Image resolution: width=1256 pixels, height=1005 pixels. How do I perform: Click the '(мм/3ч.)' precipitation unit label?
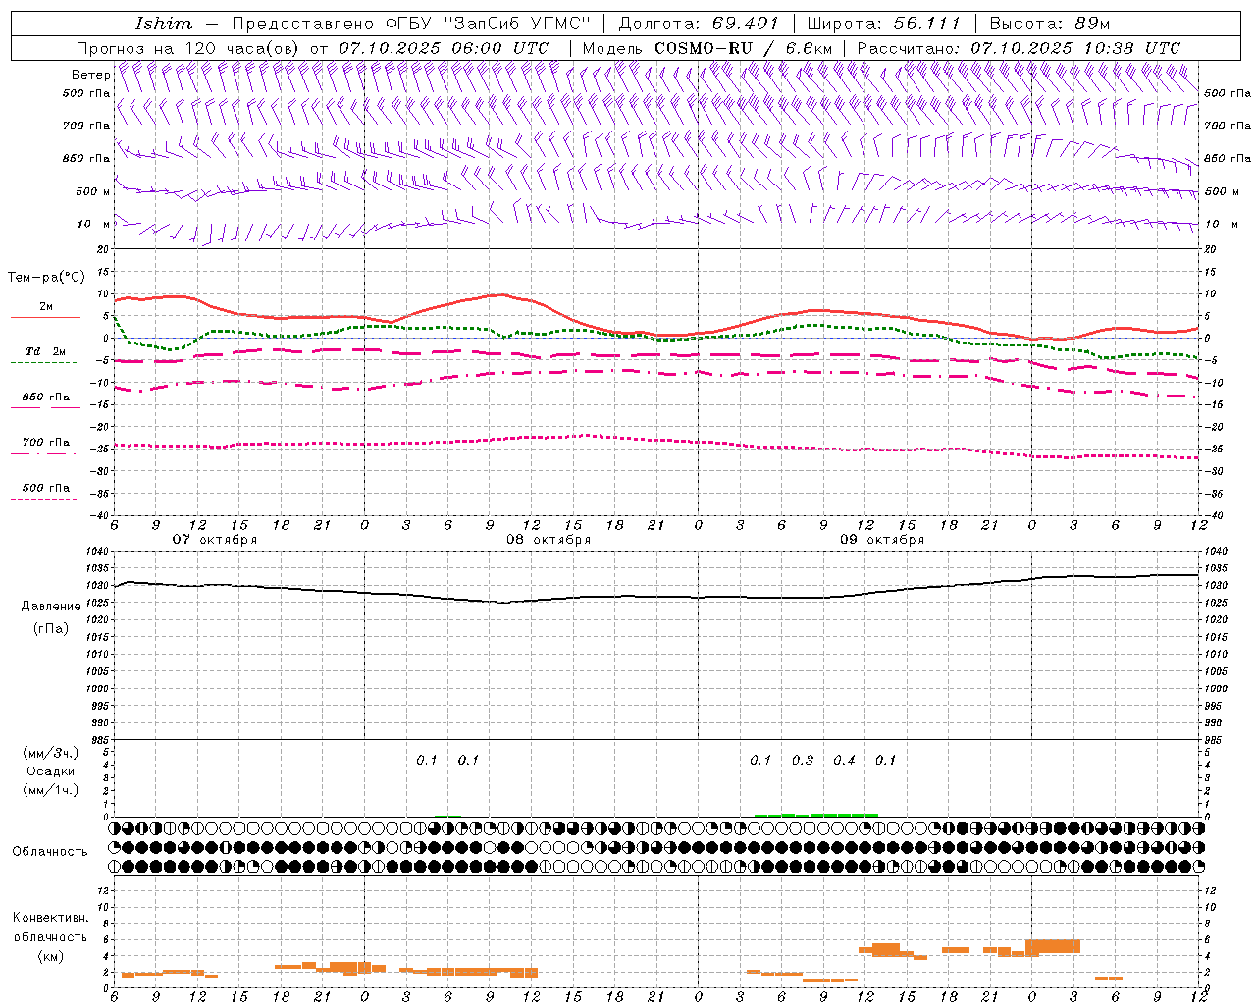52,753
